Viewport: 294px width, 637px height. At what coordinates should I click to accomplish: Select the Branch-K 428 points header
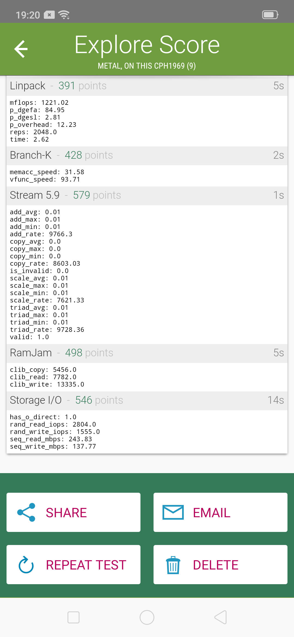(147, 155)
